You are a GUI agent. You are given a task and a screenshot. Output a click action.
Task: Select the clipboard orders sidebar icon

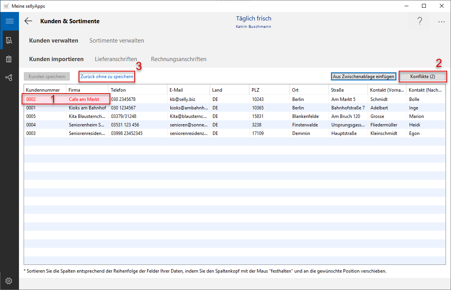coord(9,59)
